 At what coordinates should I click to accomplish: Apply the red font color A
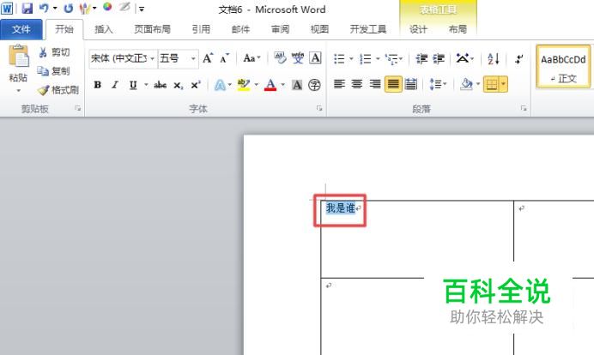[270, 85]
